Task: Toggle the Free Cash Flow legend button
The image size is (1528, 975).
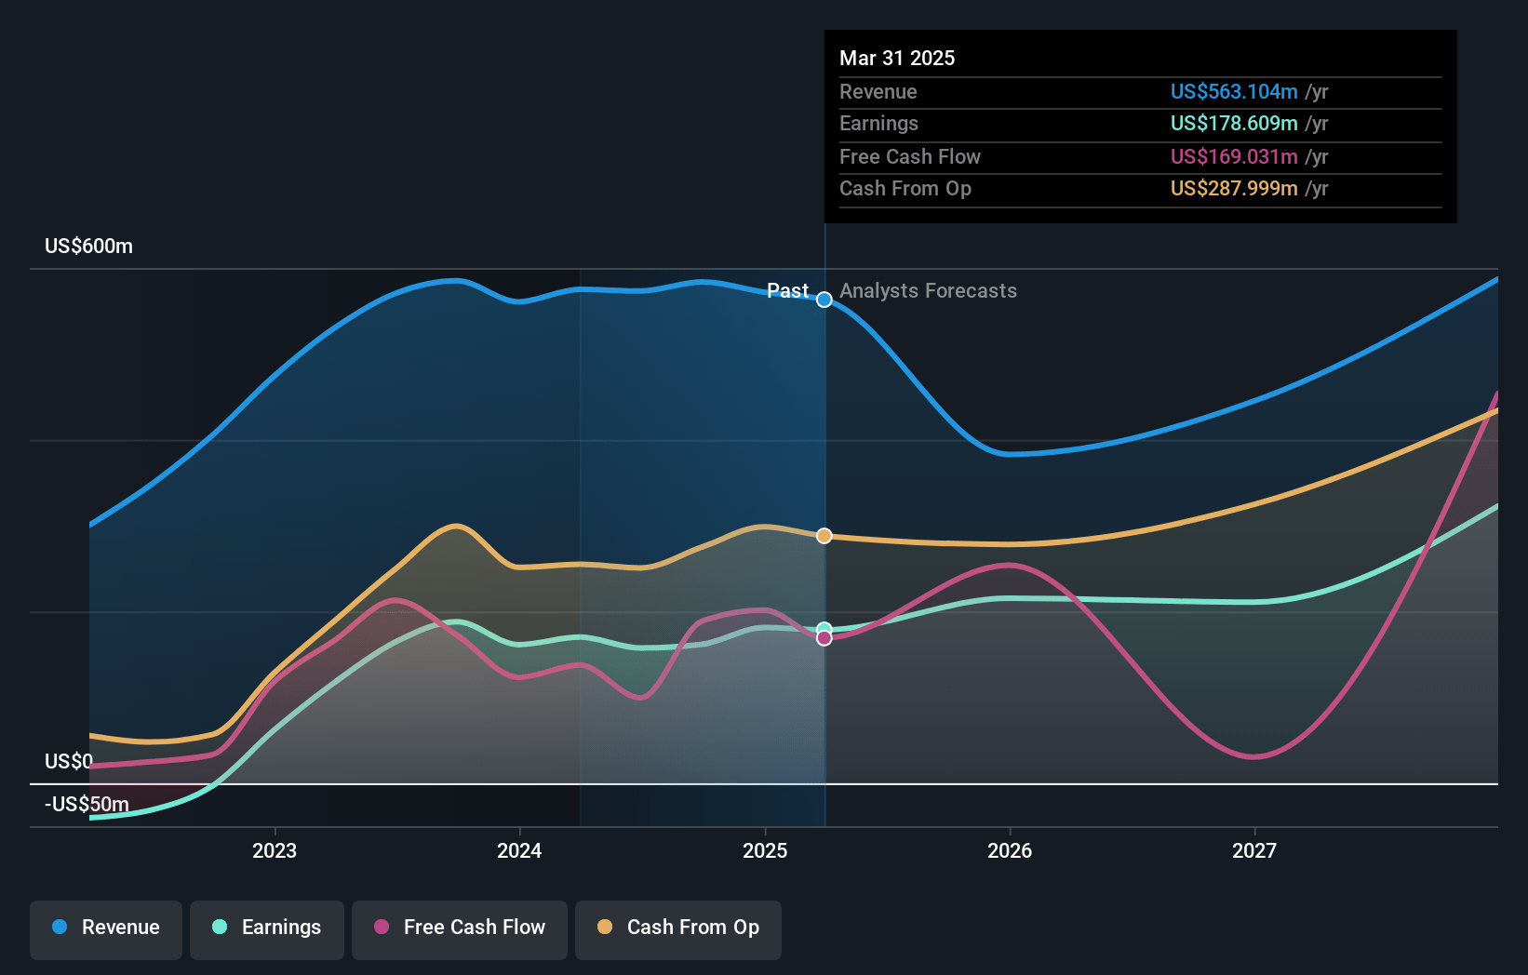Action: (460, 929)
